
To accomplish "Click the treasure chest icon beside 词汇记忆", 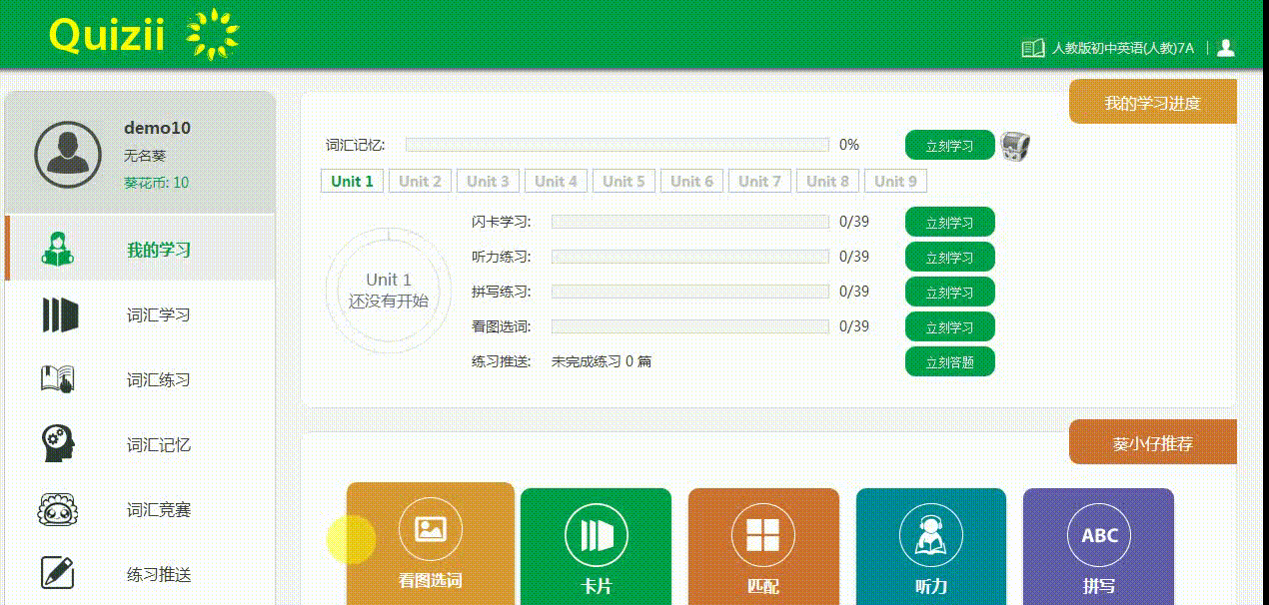I will (x=1015, y=146).
